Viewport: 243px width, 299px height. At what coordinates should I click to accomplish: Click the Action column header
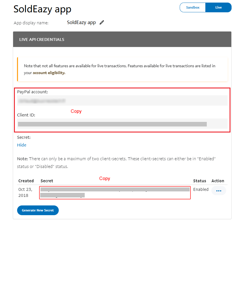218,181
